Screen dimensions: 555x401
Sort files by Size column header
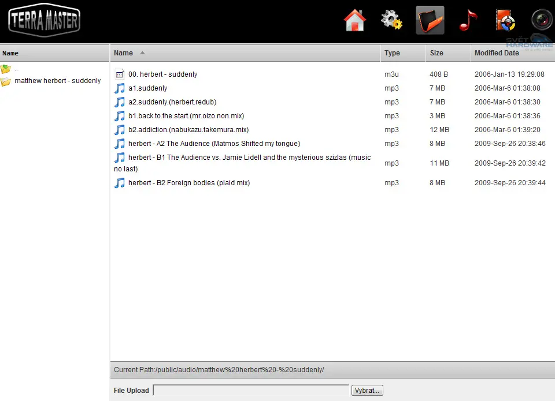coord(436,53)
